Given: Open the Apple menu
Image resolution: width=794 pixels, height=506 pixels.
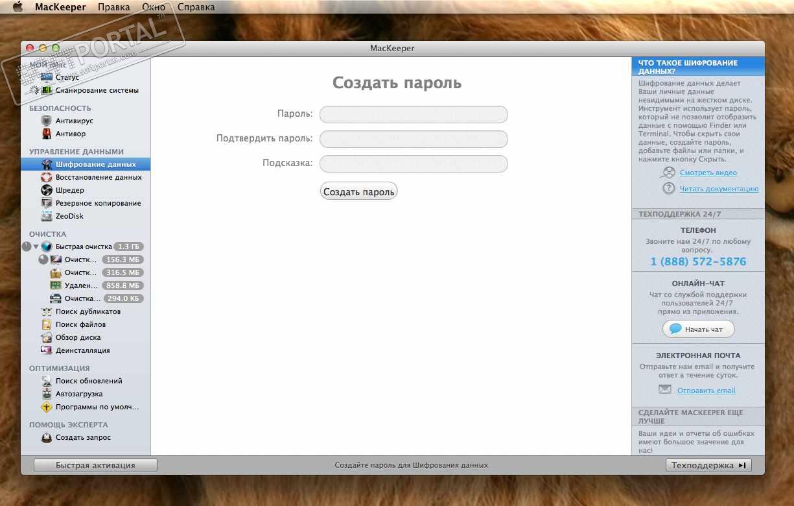Looking at the screenshot, I should tap(18, 7).
